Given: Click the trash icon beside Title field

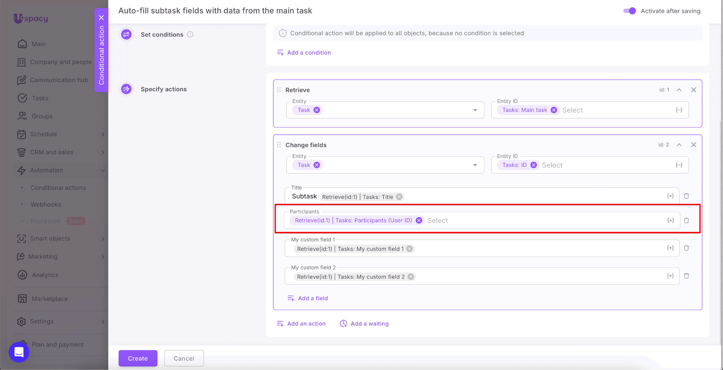Looking at the screenshot, I should tap(686, 196).
